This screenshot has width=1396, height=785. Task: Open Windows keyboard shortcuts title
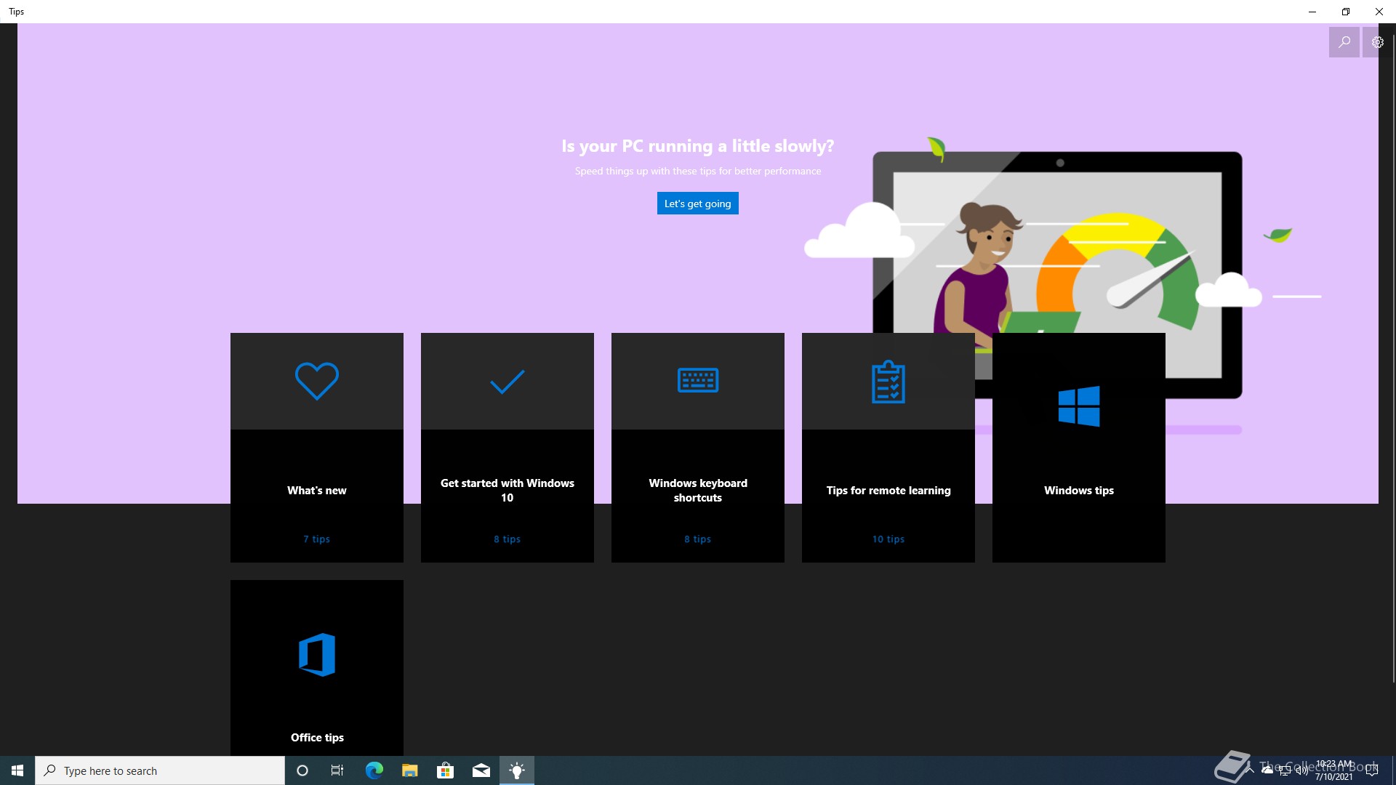point(698,491)
